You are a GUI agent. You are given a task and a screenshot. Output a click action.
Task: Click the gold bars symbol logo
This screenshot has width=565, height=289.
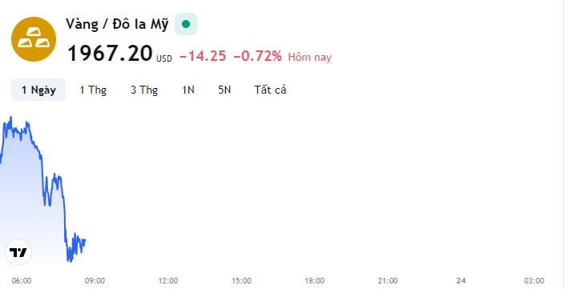pos(34,39)
